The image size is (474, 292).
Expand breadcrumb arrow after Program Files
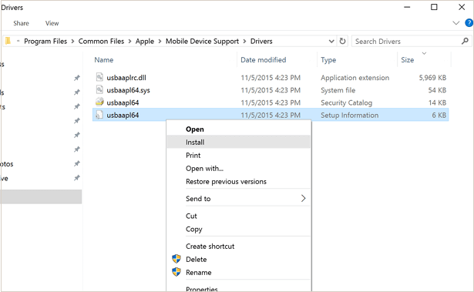tap(72, 42)
